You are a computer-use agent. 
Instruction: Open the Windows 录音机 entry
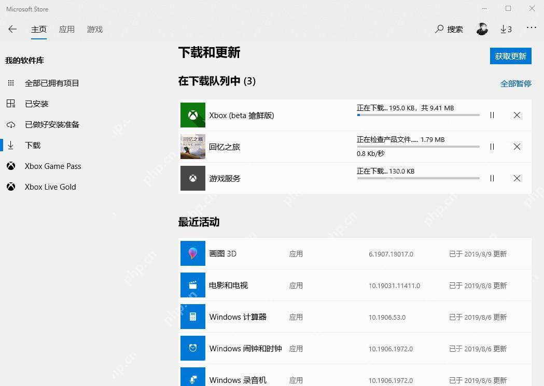pyautogui.click(x=355, y=375)
